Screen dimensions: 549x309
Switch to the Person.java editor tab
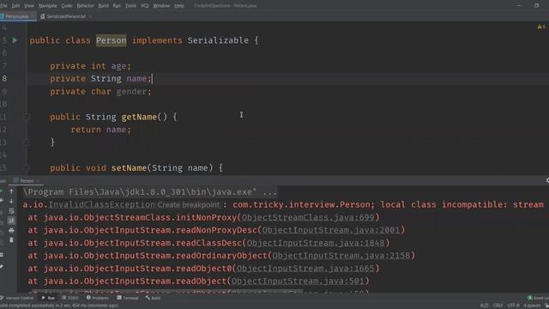[16, 16]
